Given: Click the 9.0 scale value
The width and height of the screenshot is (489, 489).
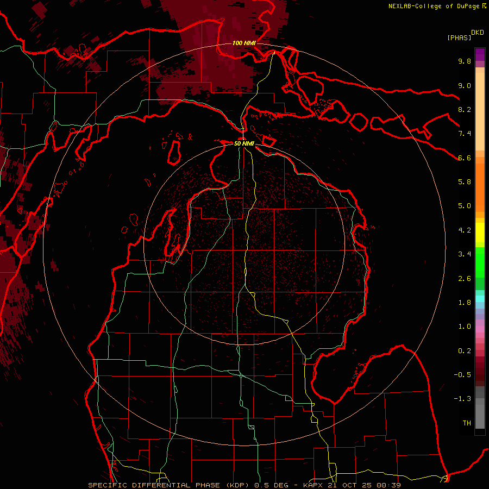Looking at the screenshot, I should (x=465, y=85).
